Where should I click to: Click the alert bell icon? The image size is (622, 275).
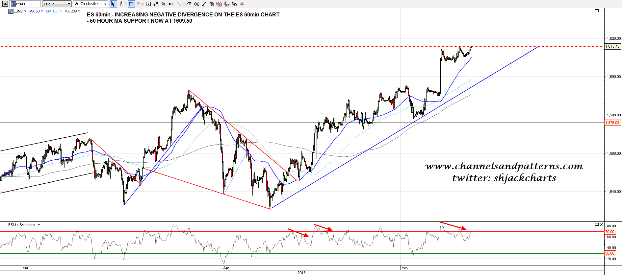click(x=242, y=4)
